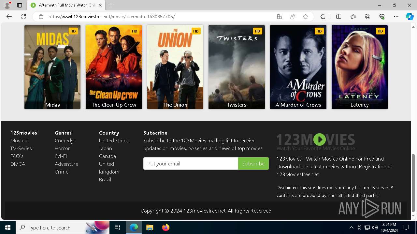
Task: Click the scrollbar down arrow
Action: [x=413, y=216]
